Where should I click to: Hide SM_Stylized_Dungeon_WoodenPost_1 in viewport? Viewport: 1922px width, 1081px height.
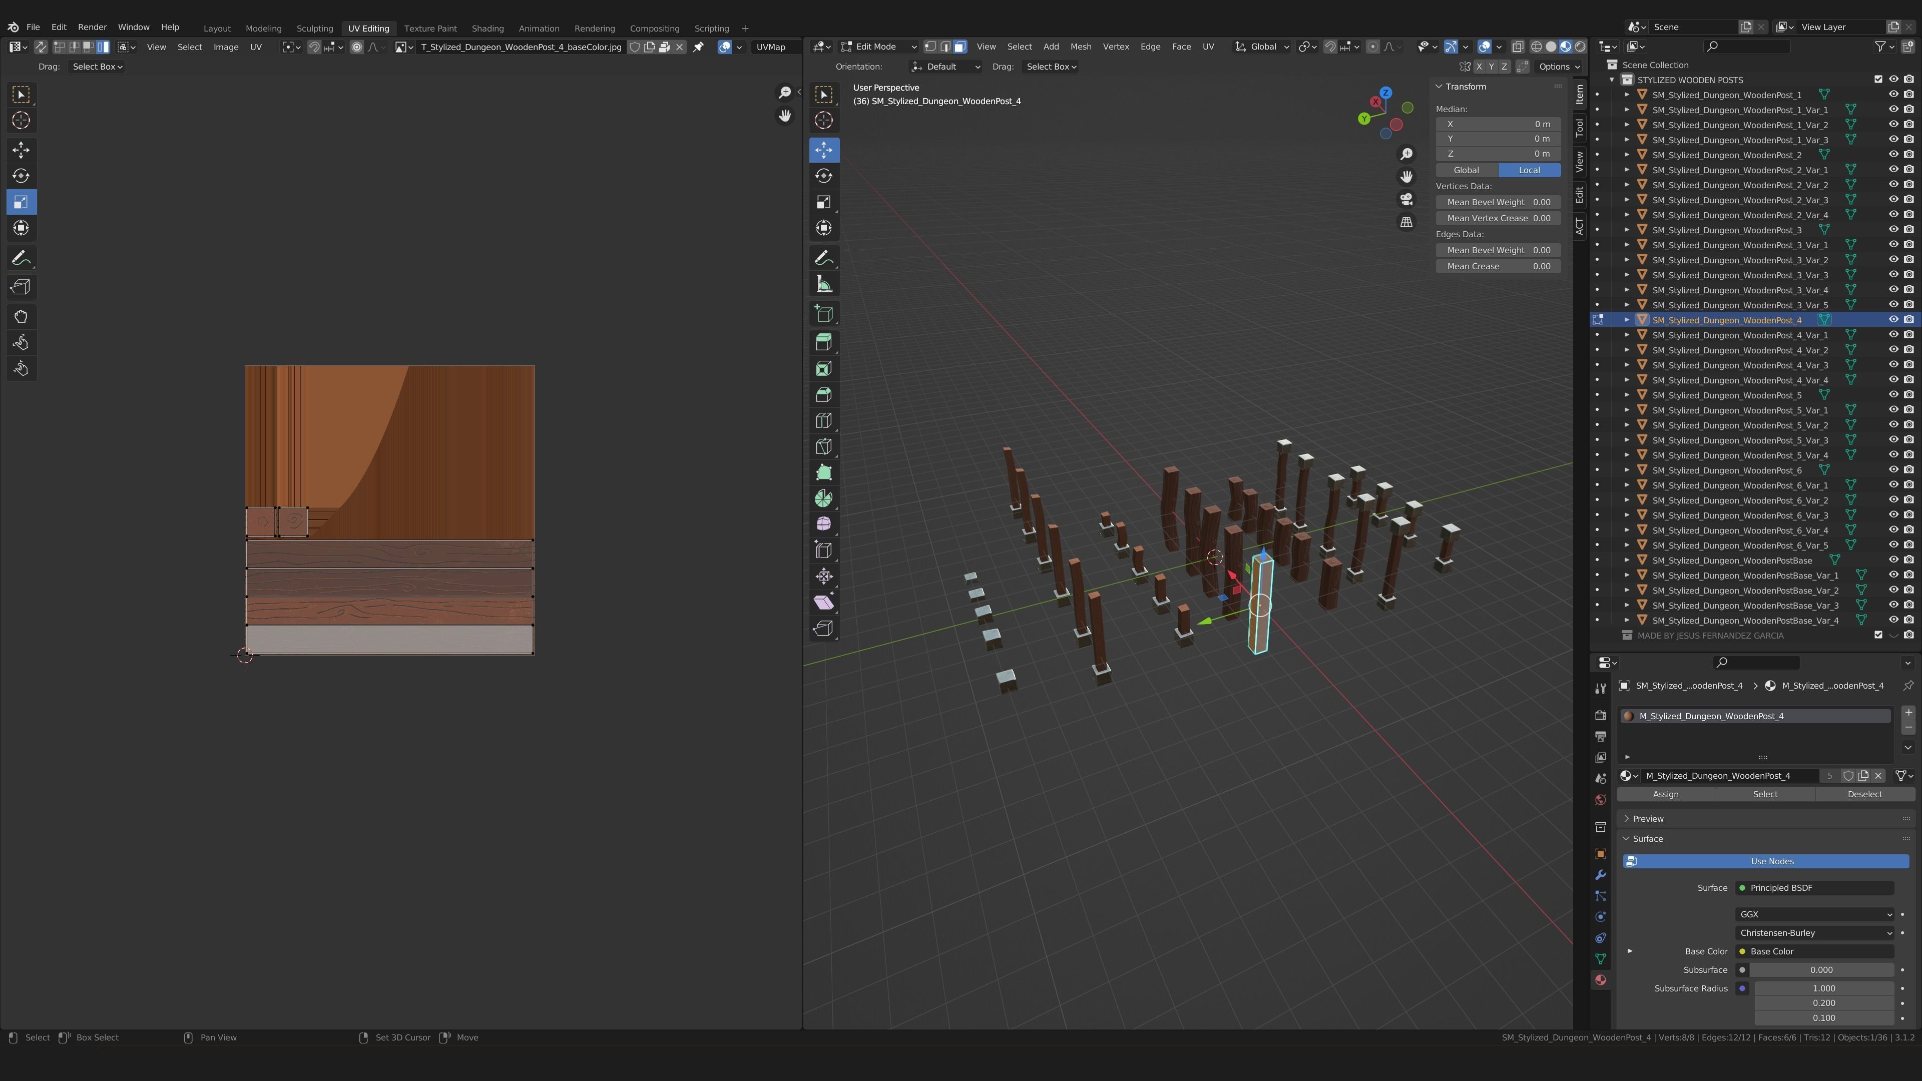click(1893, 95)
